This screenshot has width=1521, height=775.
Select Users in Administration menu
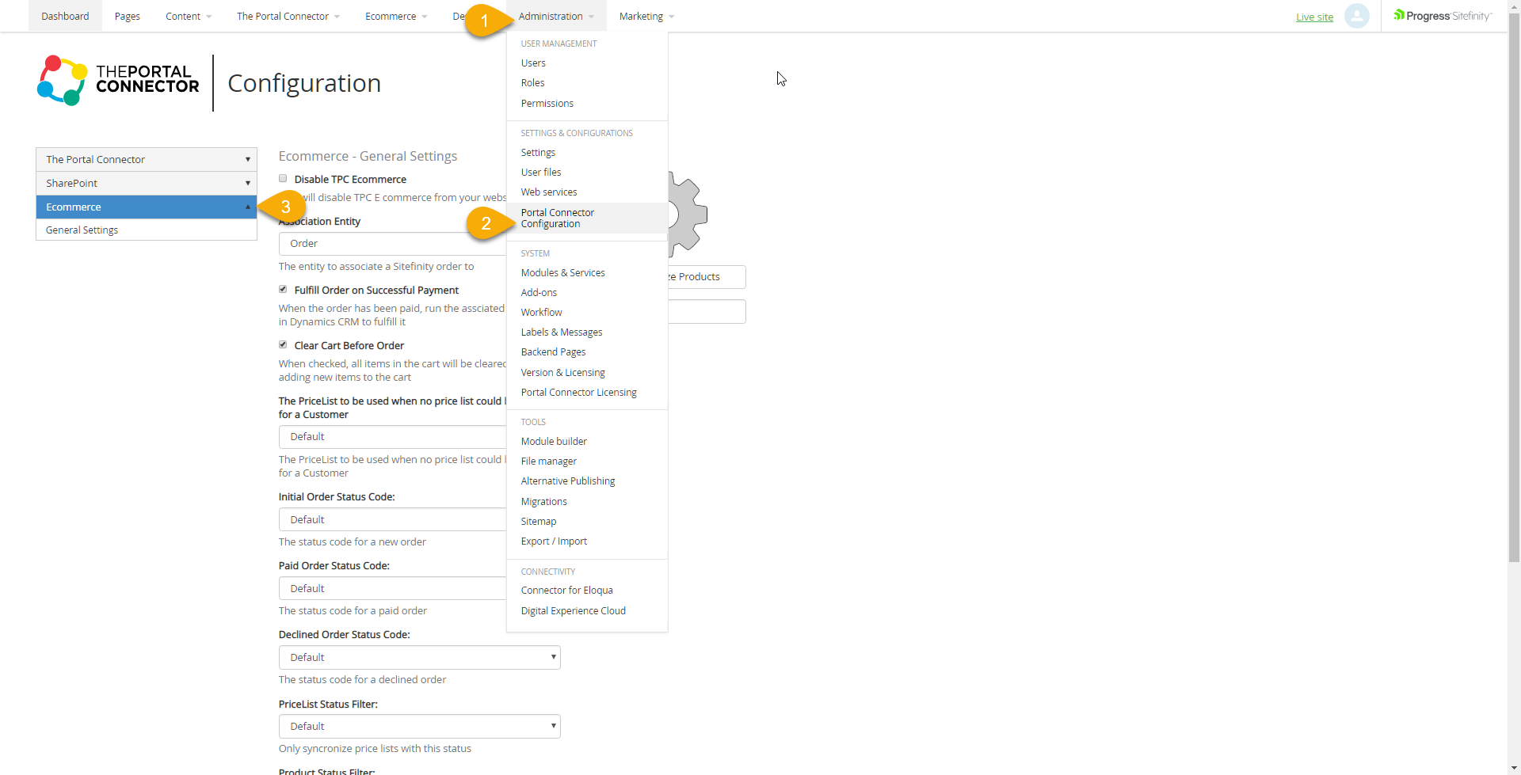coord(533,63)
